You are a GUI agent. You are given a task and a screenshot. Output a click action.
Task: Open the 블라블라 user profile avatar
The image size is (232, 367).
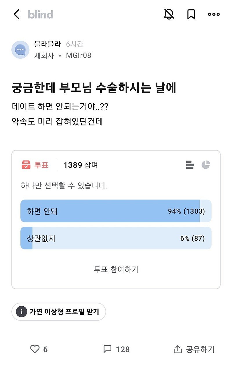click(x=20, y=50)
